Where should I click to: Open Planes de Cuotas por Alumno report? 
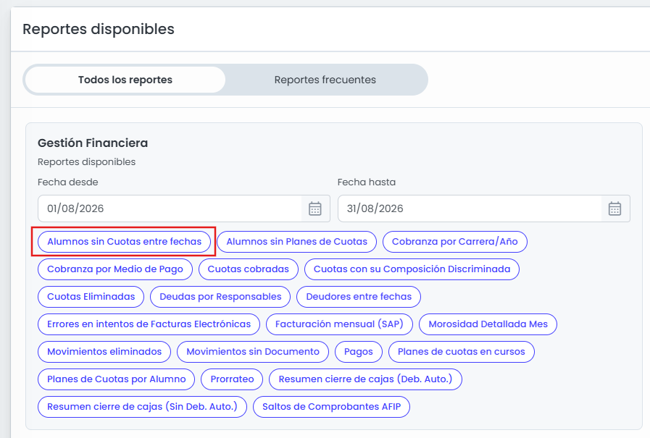pyautogui.click(x=117, y=379)
